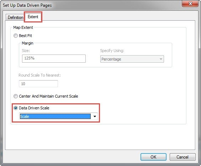Click the Best Fit label text
This screenshot has width=201, height=166.
click(25, 36)
